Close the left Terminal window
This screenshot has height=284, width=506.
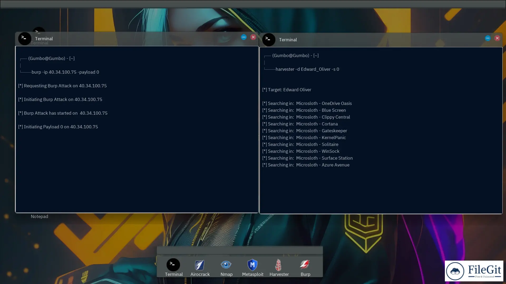(x=253, y=37)
